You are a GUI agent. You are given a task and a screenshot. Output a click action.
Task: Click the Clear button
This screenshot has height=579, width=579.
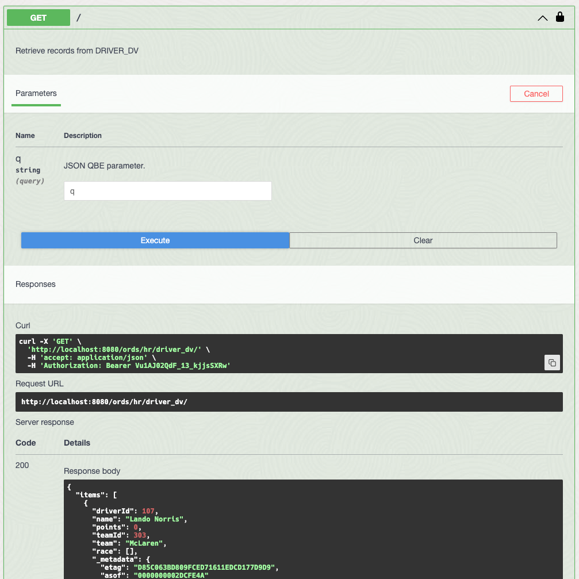pos(423,240)
